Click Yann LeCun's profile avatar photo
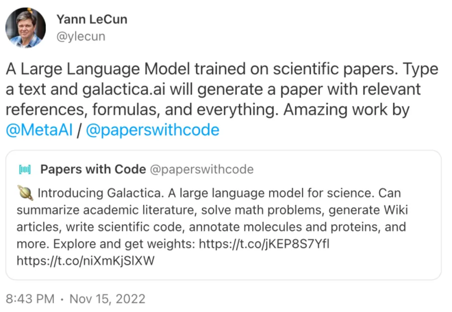 26,28
